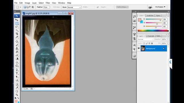Select the Lasso tool
The width and height of the screenshot is (184, 103).
pos(17,27)
